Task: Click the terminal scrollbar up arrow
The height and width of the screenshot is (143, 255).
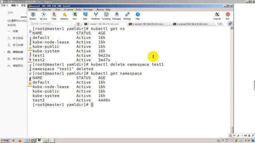Action: (231, 28)
